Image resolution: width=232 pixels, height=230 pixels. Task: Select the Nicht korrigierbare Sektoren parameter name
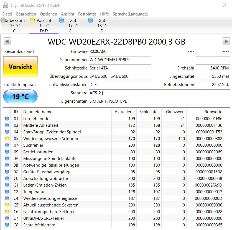point(49,212)
